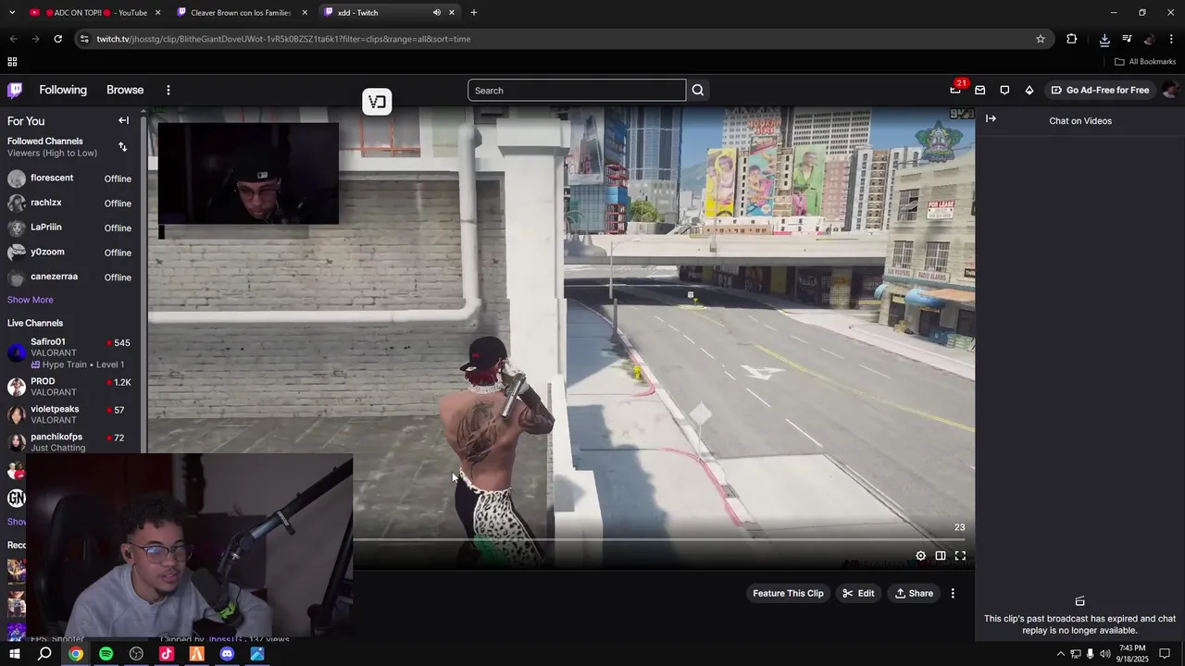Enter fullscreen on the clip player
The width and height of the screenshot is (1185, 666).
pos(960,556)
